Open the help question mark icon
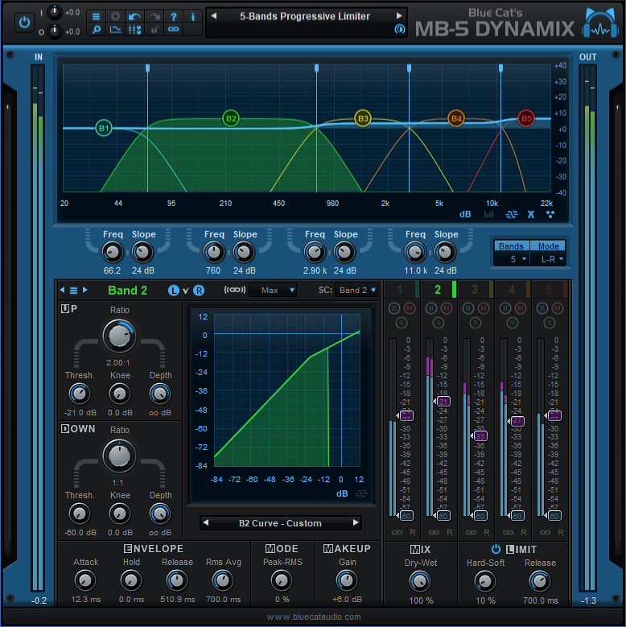Screen dimensions: 626x627 tap(173, 16)
